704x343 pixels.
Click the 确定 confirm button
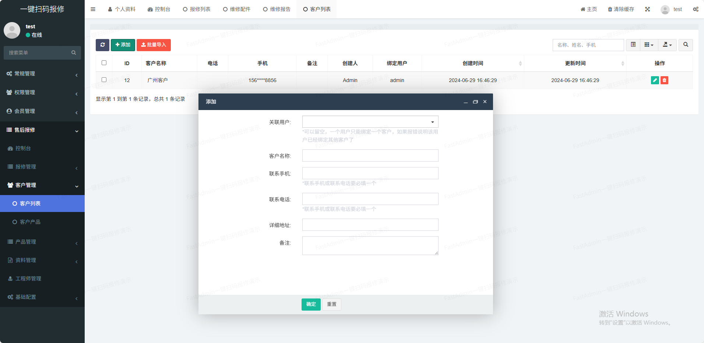click(311, 304)
